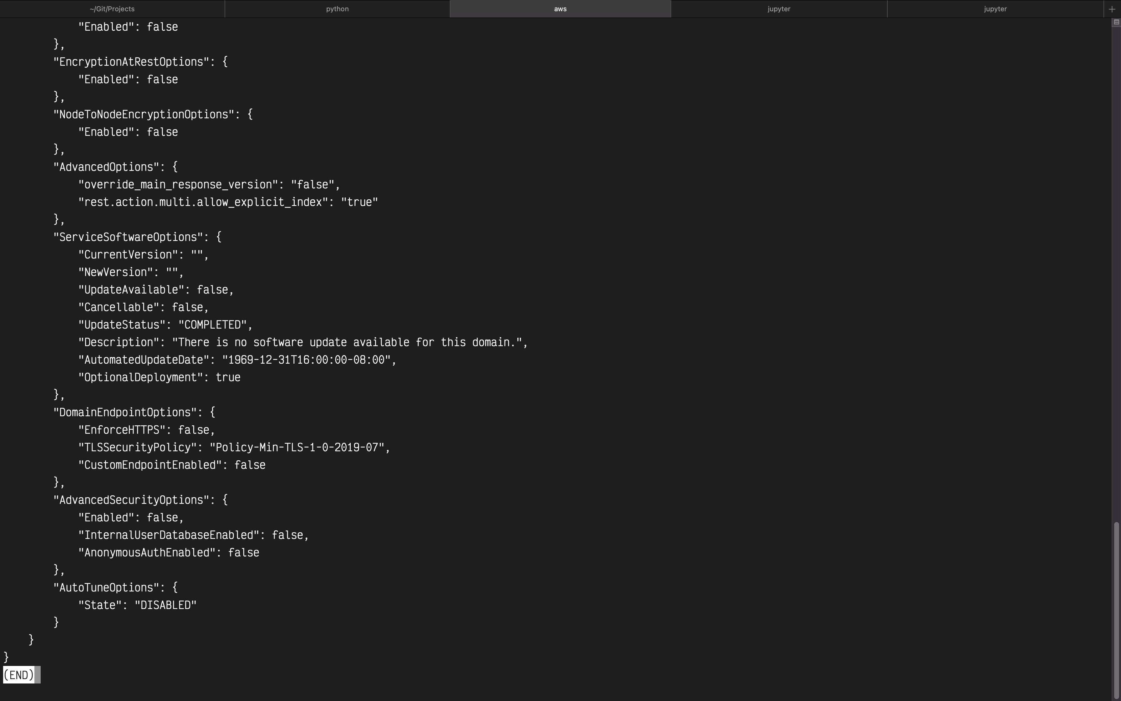Click the "Policy-Min-TLS-1-0-2019-07" value
This screenshot has width=1121, height=701.
297,448
